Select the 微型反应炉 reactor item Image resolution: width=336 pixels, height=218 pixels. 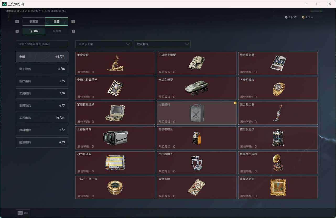pos(278,138)
